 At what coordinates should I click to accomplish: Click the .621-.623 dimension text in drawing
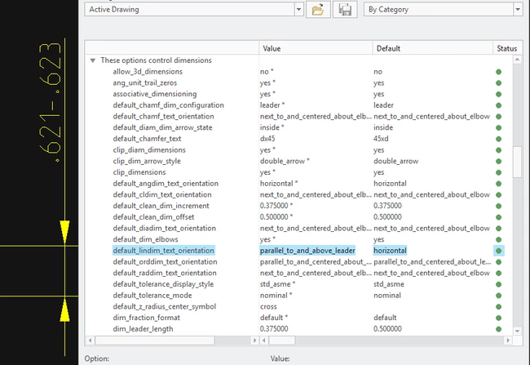tap(50, 101)
